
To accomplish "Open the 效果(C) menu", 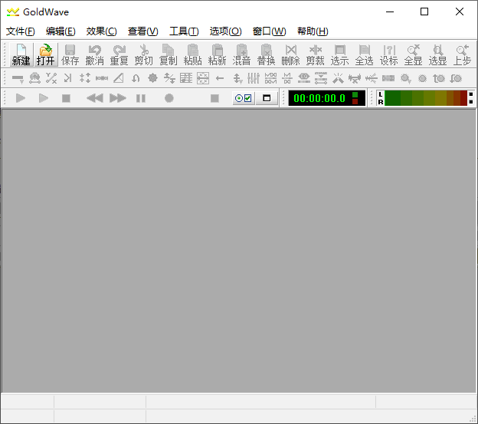I will (x=101, y=31).
